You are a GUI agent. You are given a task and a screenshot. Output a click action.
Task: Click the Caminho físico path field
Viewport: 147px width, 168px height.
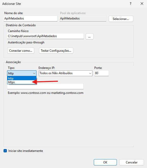click(x=45, y=36)
